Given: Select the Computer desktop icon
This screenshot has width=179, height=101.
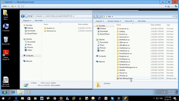Looking at the screenshot, I should pyautogui.click(x=6, y=27).
